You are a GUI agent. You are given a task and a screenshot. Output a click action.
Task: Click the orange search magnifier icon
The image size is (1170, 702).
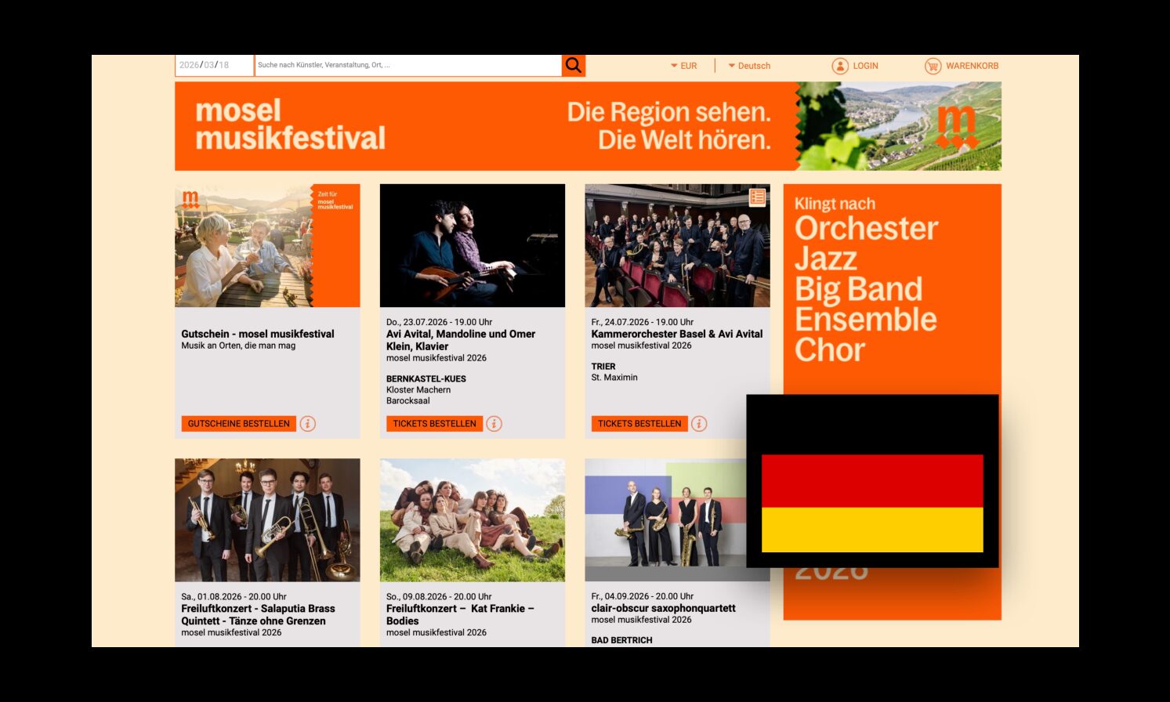tap(574, 65)
